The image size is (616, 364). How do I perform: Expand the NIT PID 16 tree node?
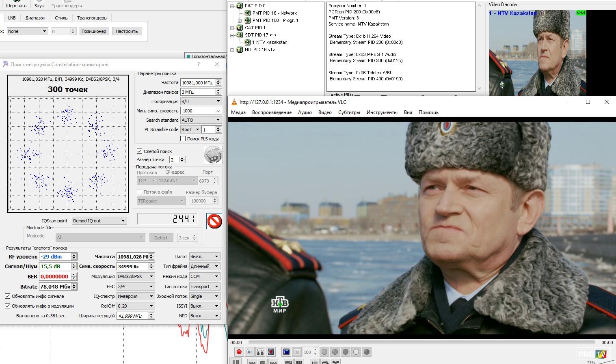point(232,50)
